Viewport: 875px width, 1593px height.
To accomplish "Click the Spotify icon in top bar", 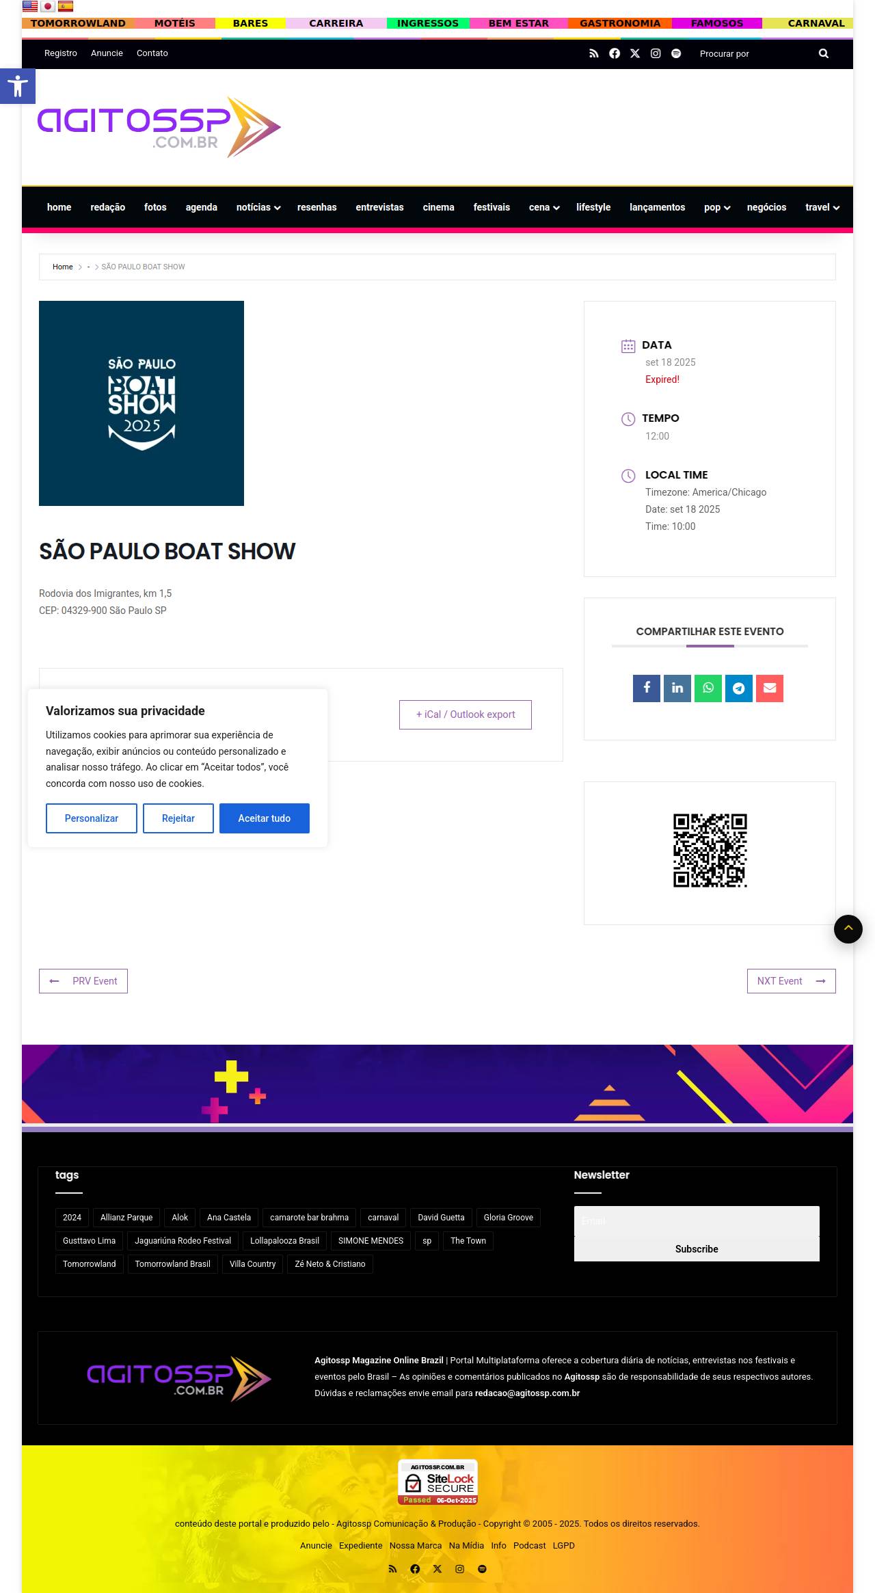I will 676,53.
